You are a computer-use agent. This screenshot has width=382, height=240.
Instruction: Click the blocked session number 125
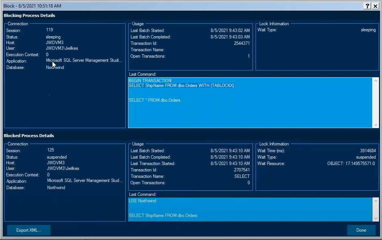pos(51,150)
